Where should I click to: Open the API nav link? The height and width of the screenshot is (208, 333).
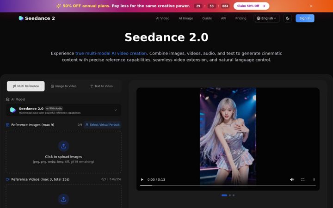223,18
